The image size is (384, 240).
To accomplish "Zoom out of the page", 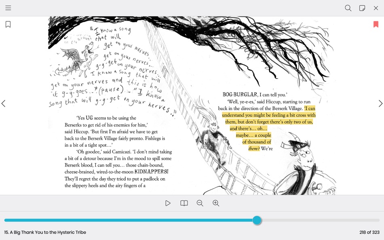I will click(x=200, y=203).
